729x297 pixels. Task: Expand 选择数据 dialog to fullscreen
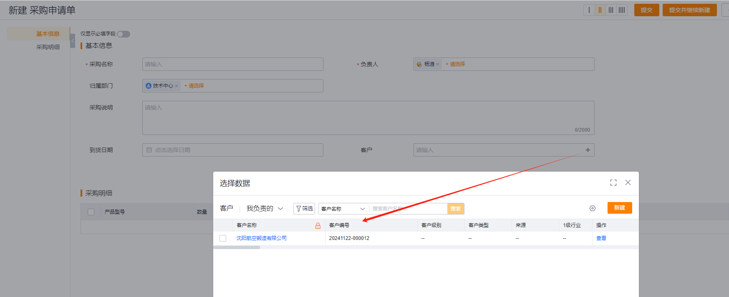click(613, 183)
